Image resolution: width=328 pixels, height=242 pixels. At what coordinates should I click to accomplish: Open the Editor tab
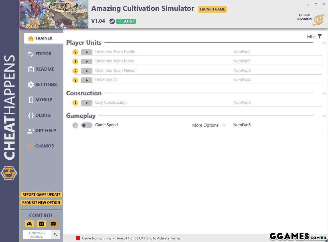pos(43,54)
